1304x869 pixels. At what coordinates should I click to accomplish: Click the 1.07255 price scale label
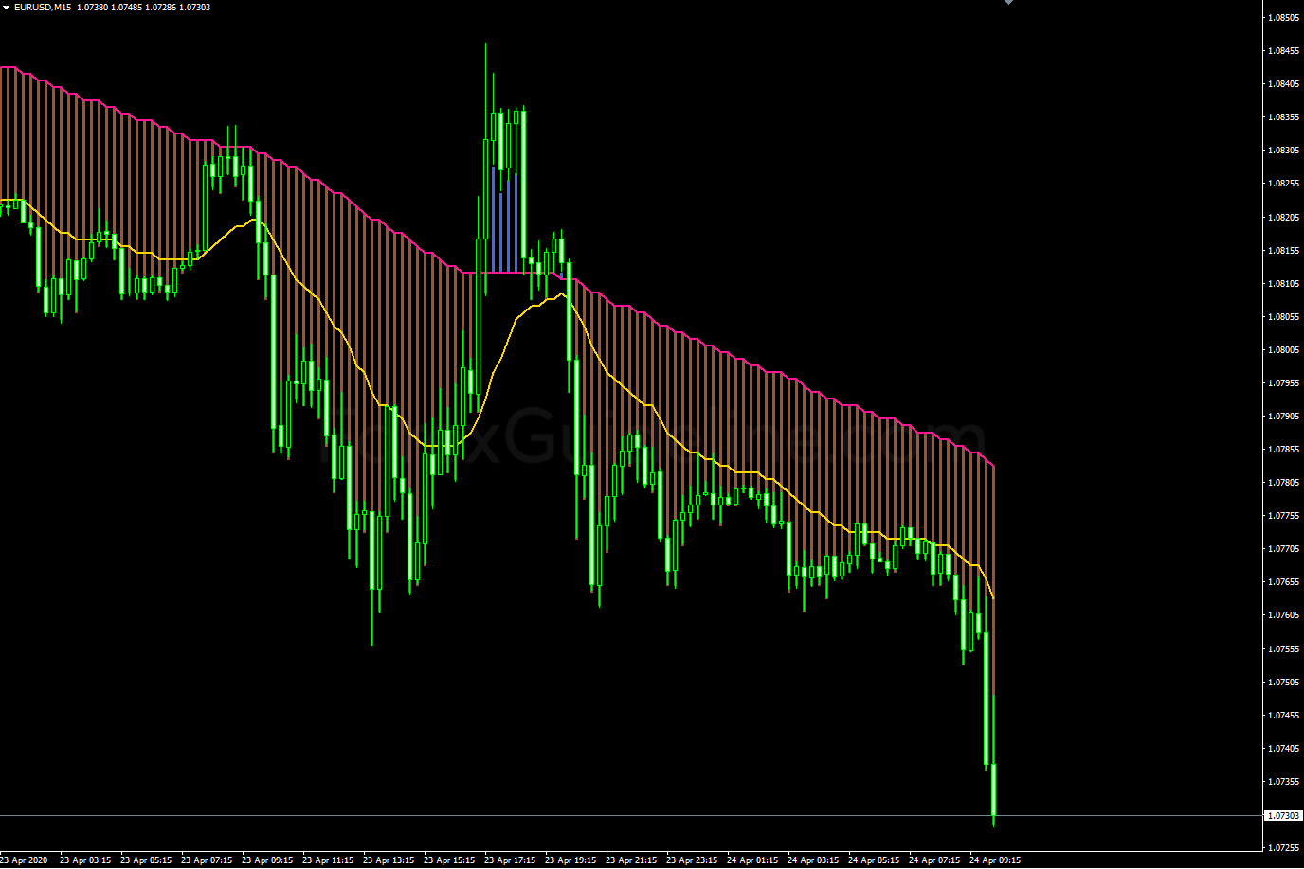point(1283,847)
